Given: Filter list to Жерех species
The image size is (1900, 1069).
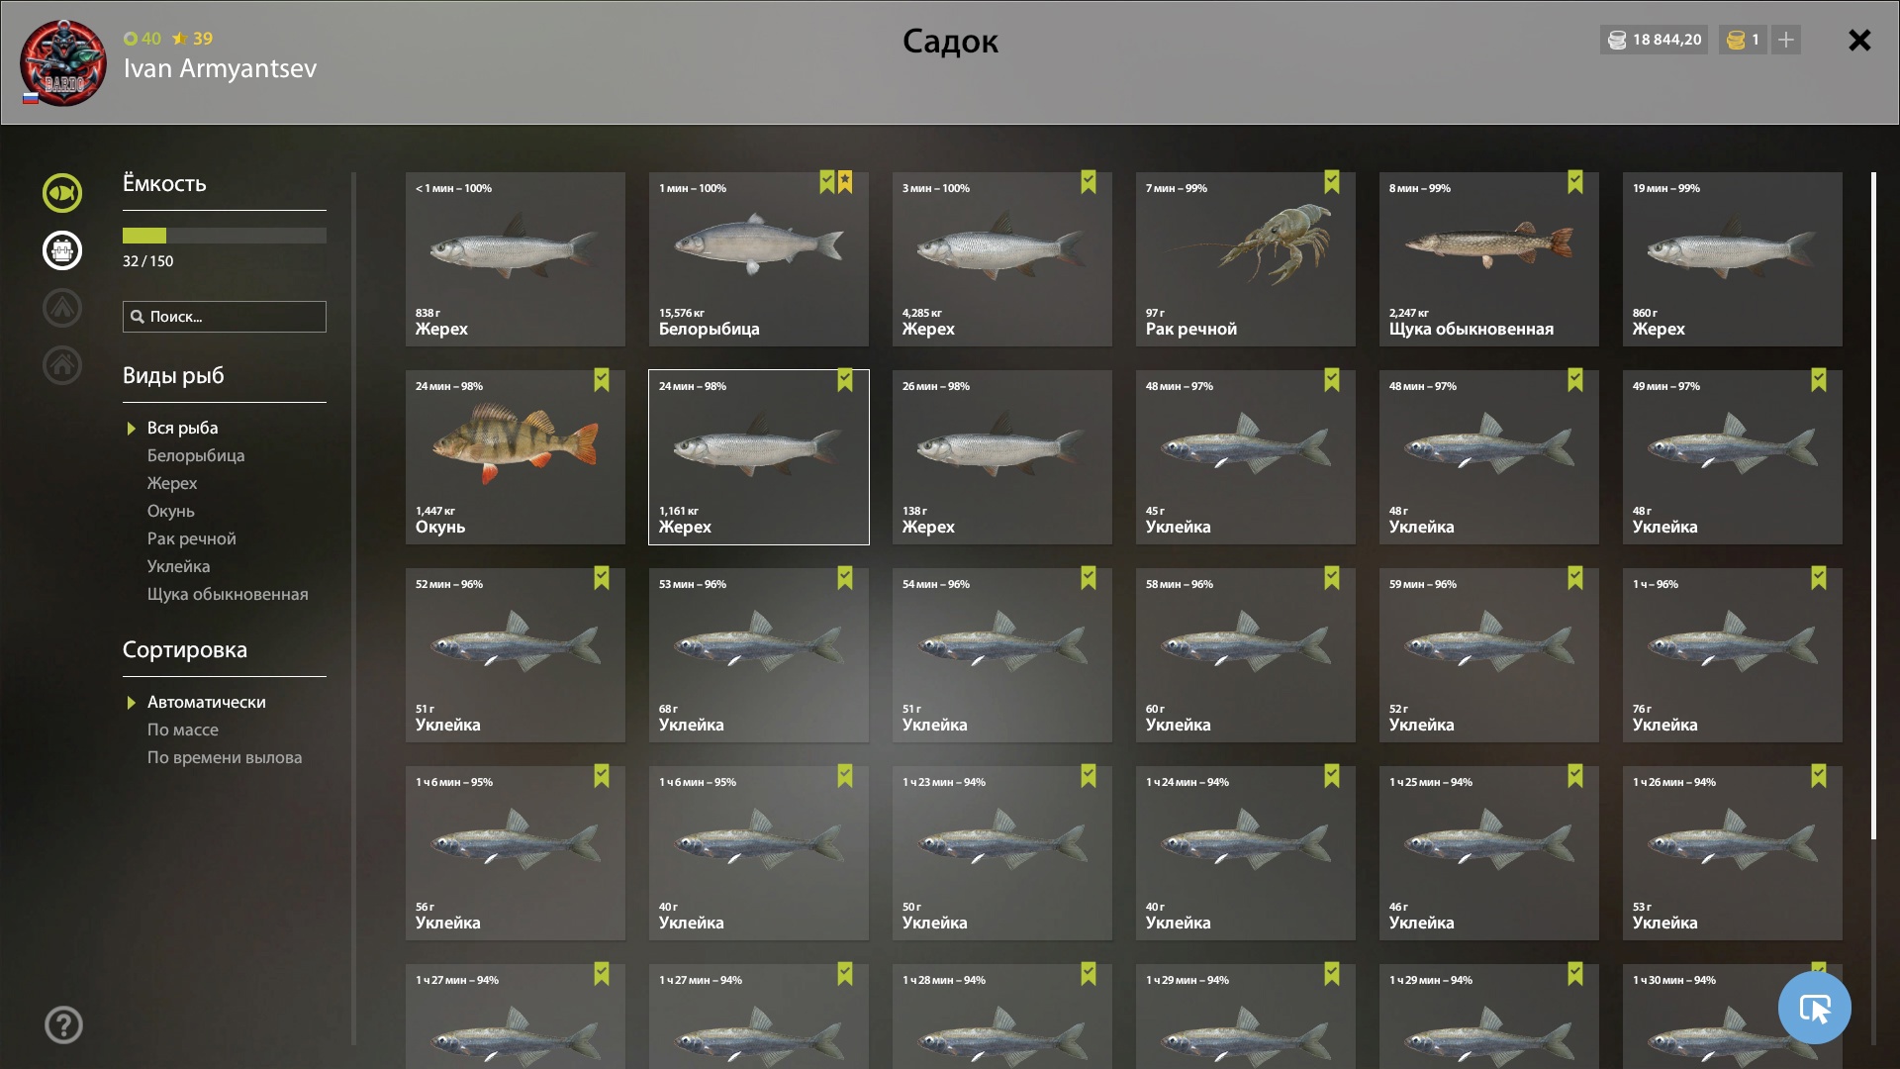Looking at the screenshot, I should tap(172, 483).
